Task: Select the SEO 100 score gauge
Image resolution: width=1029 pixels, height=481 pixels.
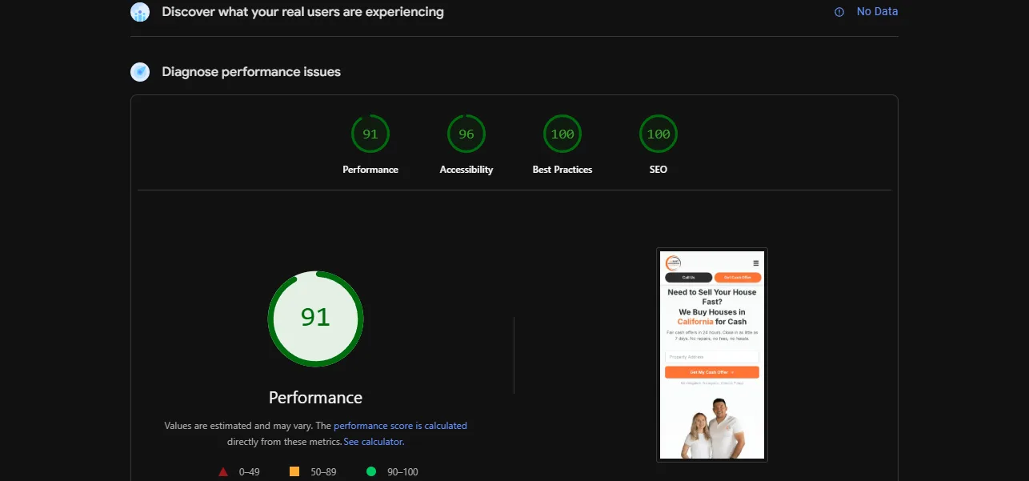Action: point(659,134)
